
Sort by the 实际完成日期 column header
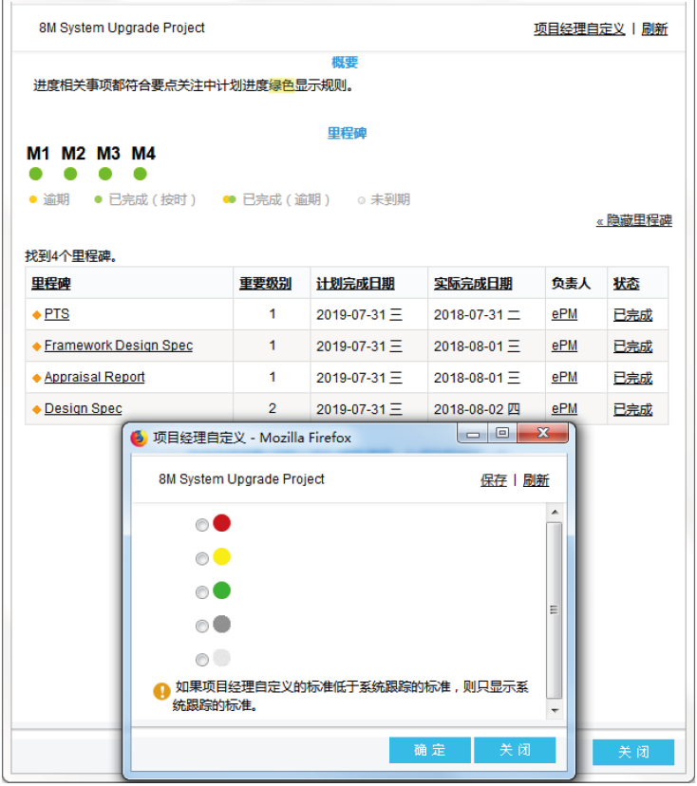coord(473,284)
